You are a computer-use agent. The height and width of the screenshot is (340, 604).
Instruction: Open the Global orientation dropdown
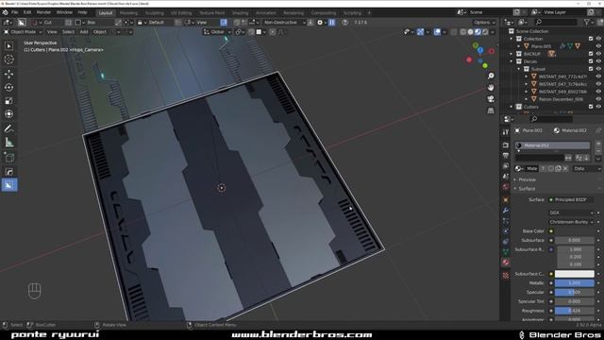point(217,32)
